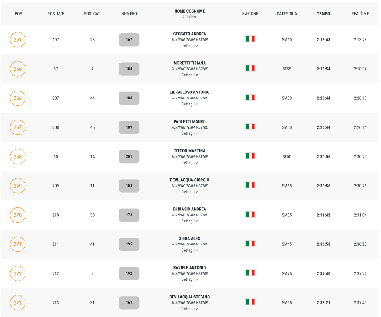Image resolution: width=381 pixels, height=317 pixels.
Task: Open Paoletti Mauro's Dettagli link
Action: coord(189,133)
